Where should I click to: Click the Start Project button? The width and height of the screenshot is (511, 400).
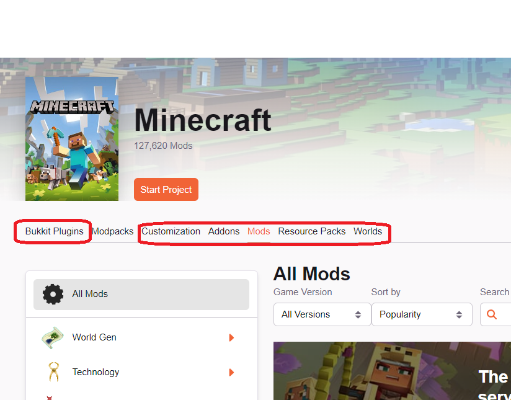point(166,189)
